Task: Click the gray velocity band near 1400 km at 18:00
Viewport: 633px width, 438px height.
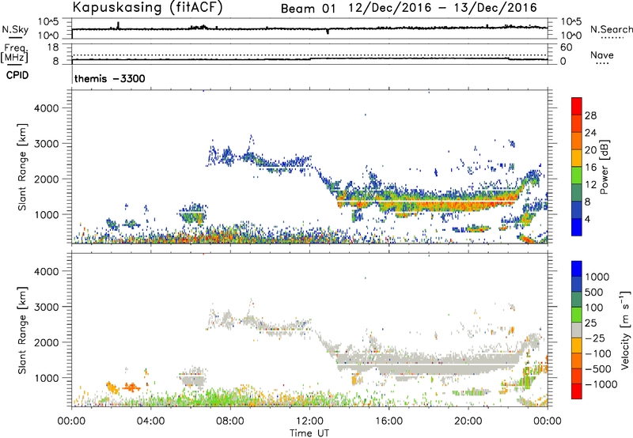Action: (x=429, y=364)
